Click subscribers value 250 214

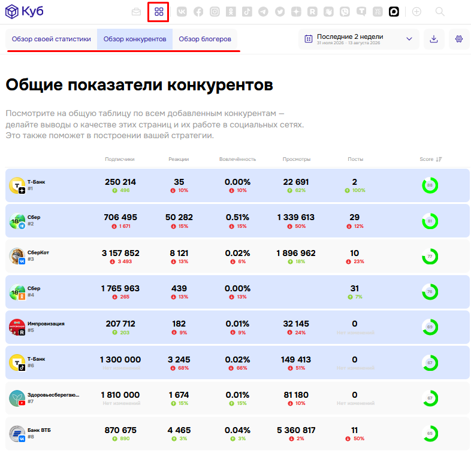[120, 182]
